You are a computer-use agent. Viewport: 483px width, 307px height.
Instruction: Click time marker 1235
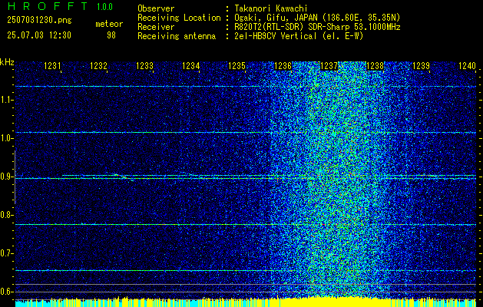coord(237,66)
